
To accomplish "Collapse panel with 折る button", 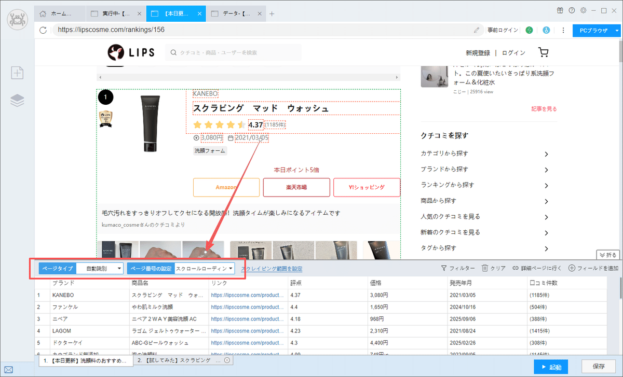I will coord(608,255).
